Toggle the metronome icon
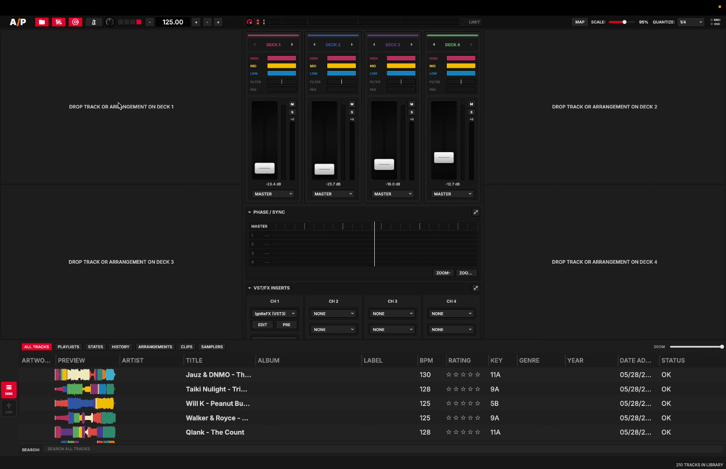Viewport: 726px width, 469px height. click(x=93, y=22)
